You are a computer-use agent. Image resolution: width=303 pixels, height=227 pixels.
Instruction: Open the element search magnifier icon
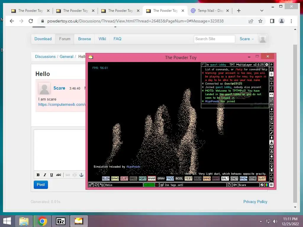272,180
